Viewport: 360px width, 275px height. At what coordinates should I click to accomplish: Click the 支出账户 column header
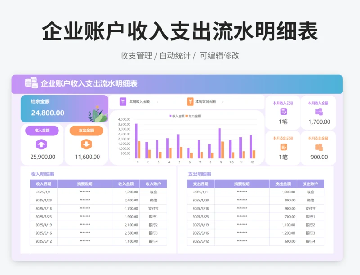click(x=310, y=184)
